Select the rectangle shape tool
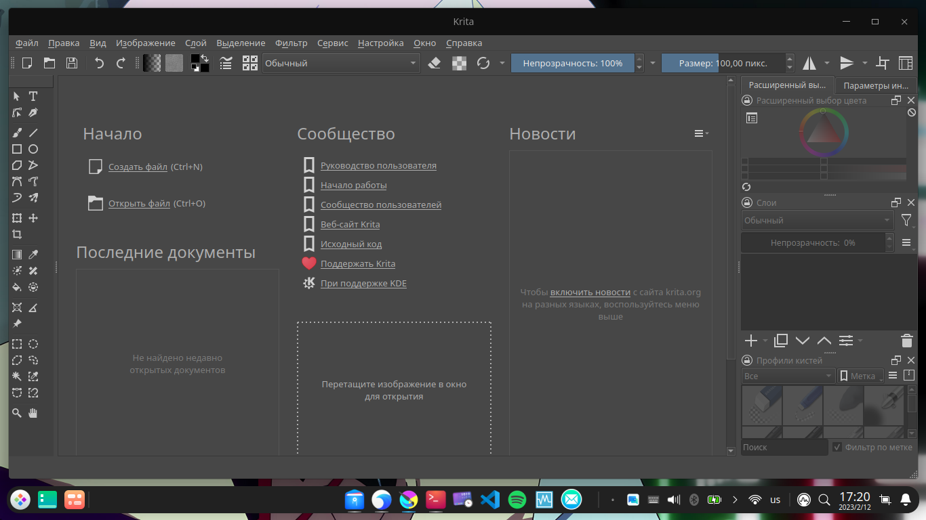This screenshot has width=926, height=520. pyautogui.click(x=17, y=149)
